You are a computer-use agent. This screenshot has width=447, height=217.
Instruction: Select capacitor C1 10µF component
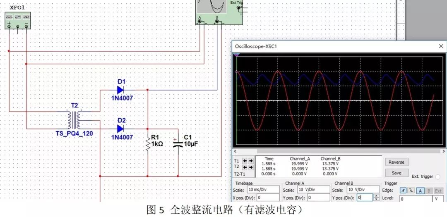click(x=178, y=144)
